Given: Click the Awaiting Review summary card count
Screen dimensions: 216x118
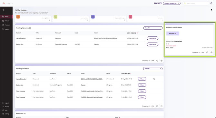Looking at the screenshot, I should click(87, 20).
